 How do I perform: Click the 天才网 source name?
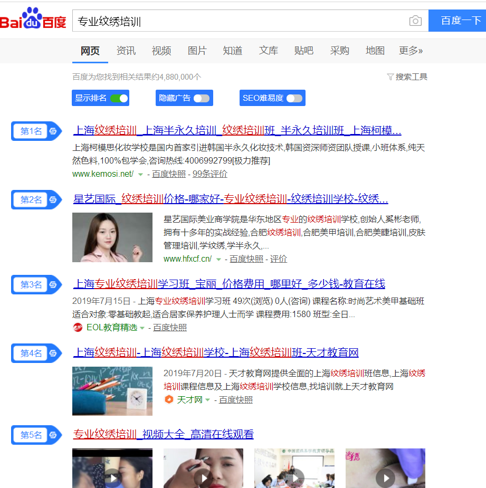tap(189, 399)
